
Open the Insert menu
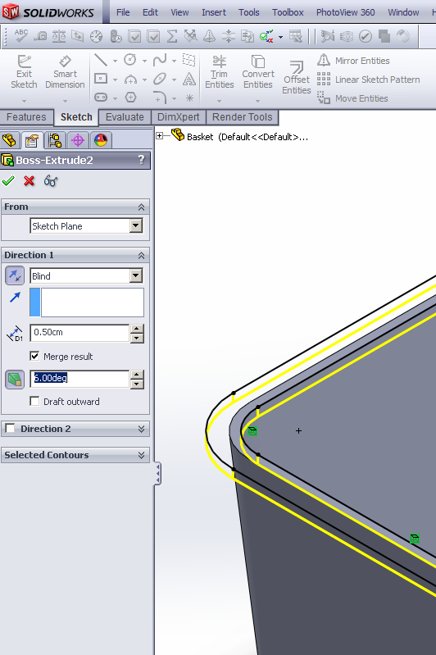point(214,12)
